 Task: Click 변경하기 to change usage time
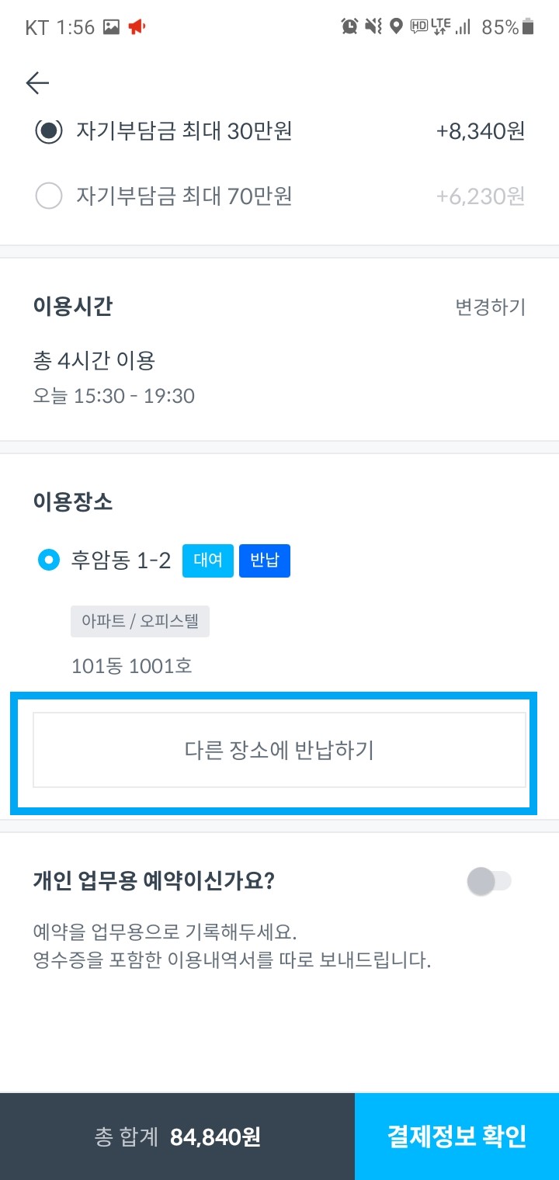coord(490,307)
